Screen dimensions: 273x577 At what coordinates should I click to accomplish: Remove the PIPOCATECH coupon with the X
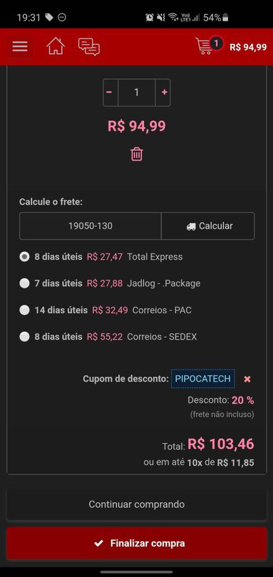[x=247, y=379]
